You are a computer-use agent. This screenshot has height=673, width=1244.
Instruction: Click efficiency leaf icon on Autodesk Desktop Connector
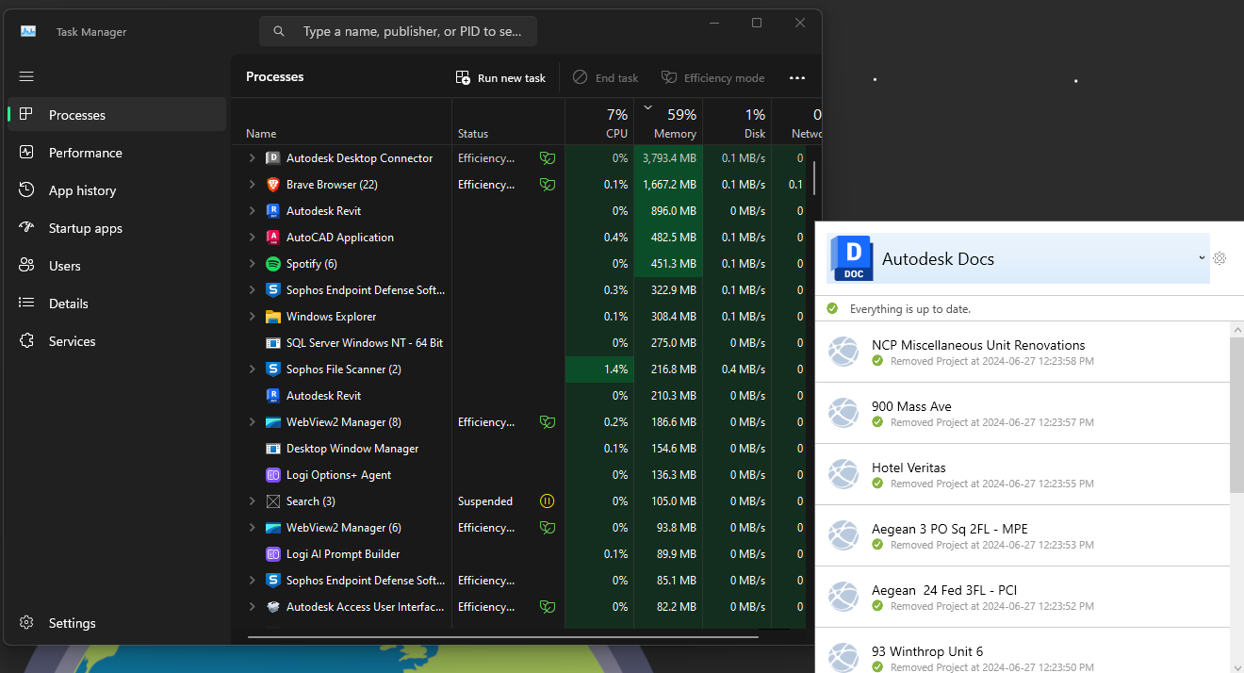[547, 158]
